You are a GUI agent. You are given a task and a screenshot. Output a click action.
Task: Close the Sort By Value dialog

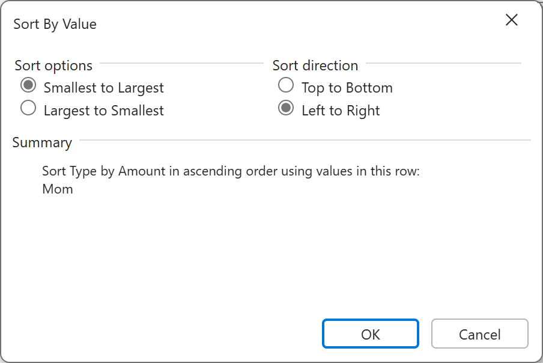(512, 20)
